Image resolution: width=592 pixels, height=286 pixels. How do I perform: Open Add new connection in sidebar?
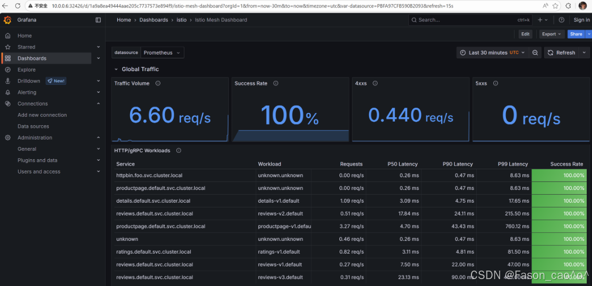click(42, 115)
